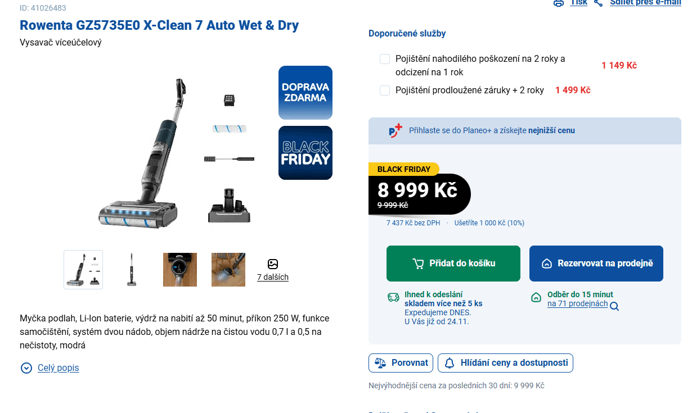692x413 pixels.
Task: Click the Planeo+ logo icon
Action: tap(396, 130)
